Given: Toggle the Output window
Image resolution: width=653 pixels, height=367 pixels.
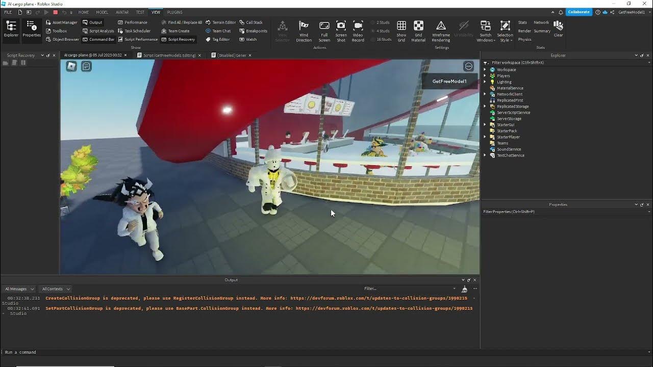Looking at the screenshot, I should pyautogui.click(x=92, y=22).
